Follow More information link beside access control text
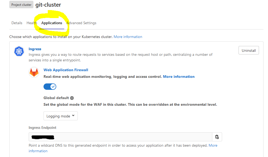Viewport: 268px width, 157px height. pyautogui.click(x=179, y=77)
